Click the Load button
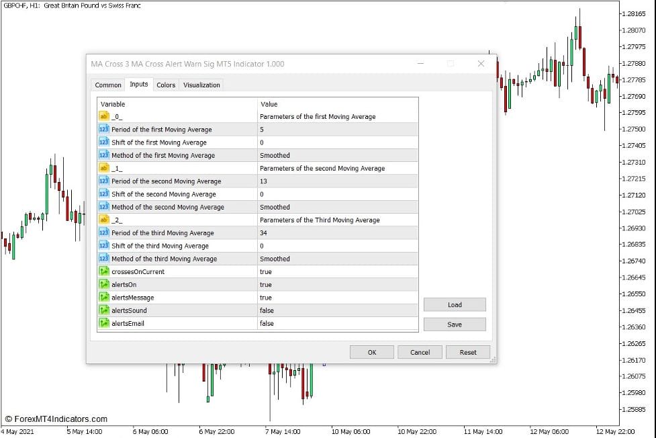Viewport: 656px width, 438px height. click(x=455, y=304)
